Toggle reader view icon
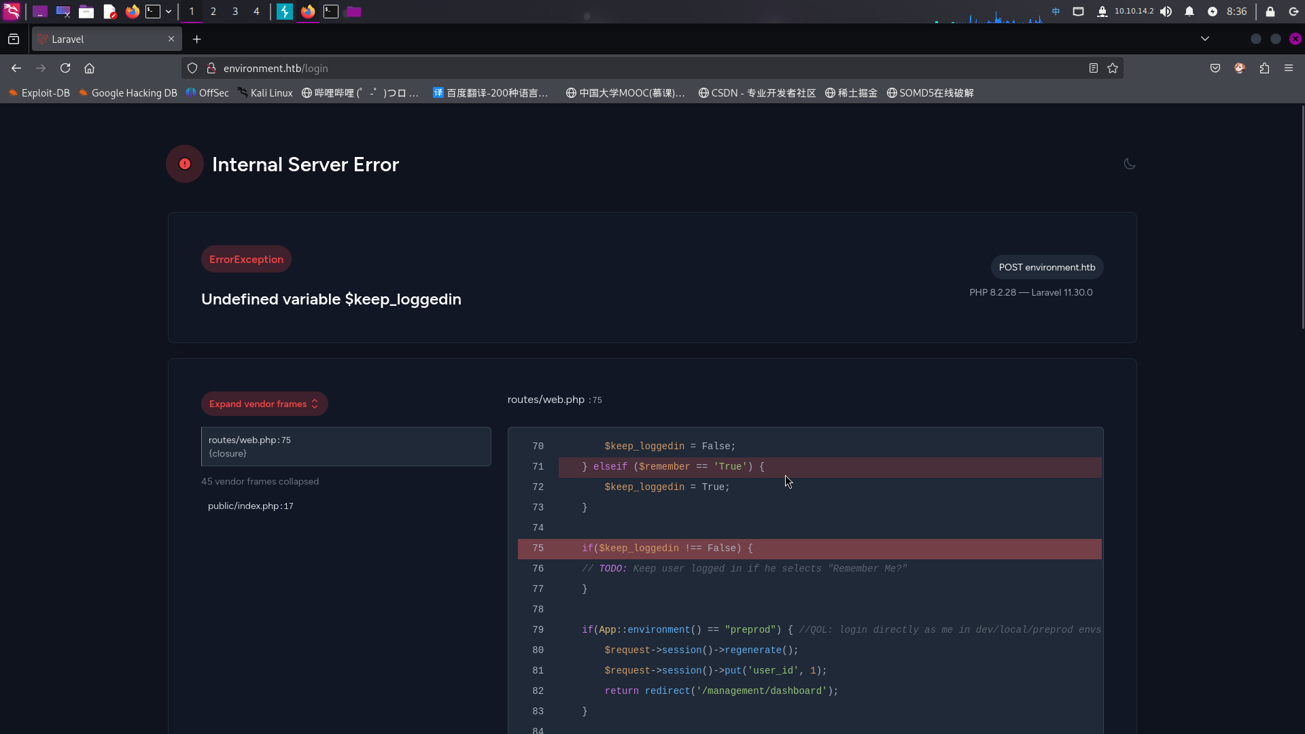Viewport: 1305px width, 734px height. tap(1093, 68)
